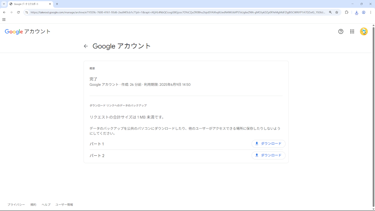375x211 pixels.
Task: Download パート 1 archive
Action: pos(268,144)
